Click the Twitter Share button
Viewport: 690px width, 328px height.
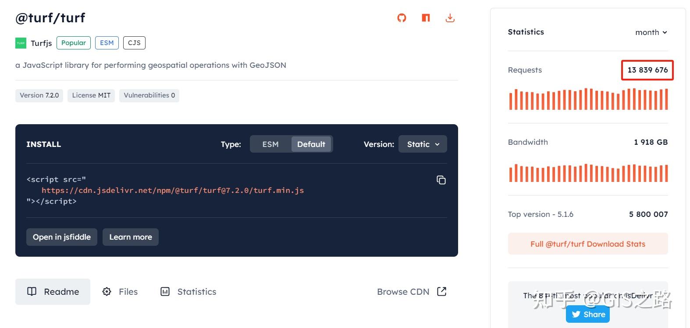click(588, 314)
